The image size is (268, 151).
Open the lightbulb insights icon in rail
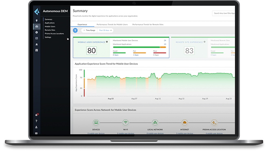tap(37, 20)
